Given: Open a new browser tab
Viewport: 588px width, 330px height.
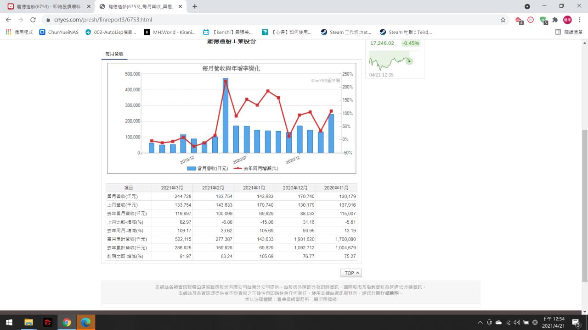Looking at the screenshot, I should tap(195, 6).
